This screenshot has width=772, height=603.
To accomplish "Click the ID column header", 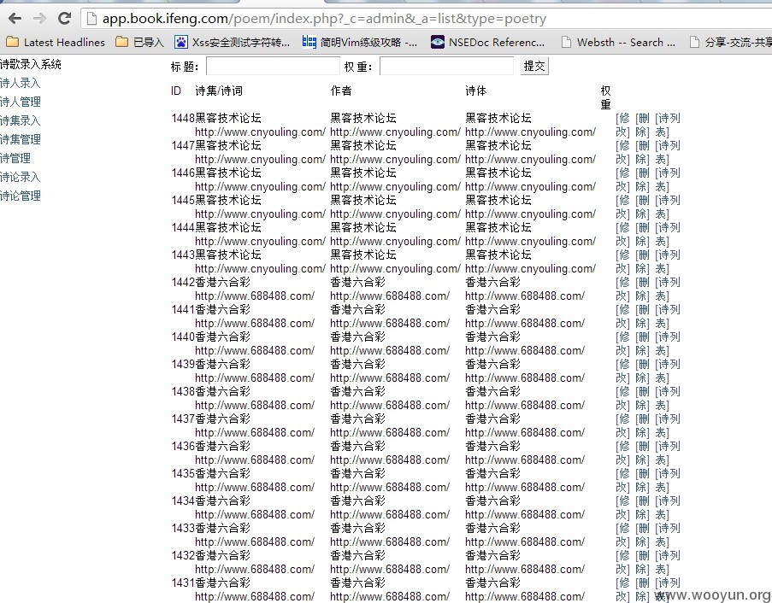I will pos(176,91).
